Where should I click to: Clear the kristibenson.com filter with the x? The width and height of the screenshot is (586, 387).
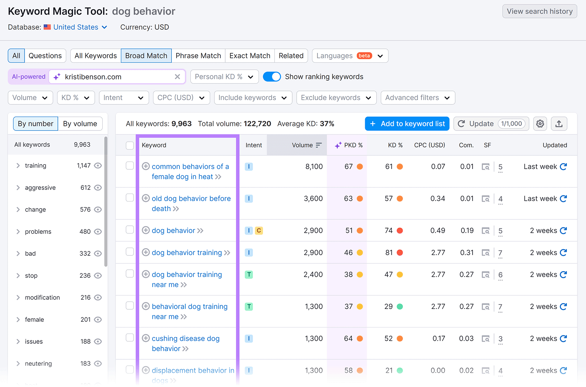point(177,77)
